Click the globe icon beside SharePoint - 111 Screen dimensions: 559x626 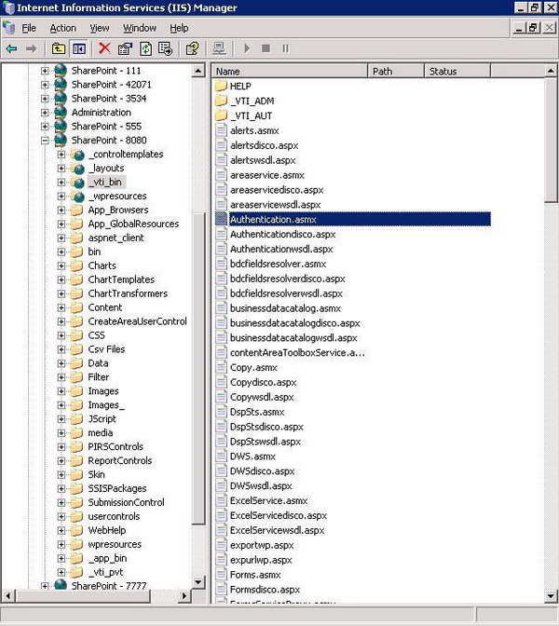(x=61, y=70)
